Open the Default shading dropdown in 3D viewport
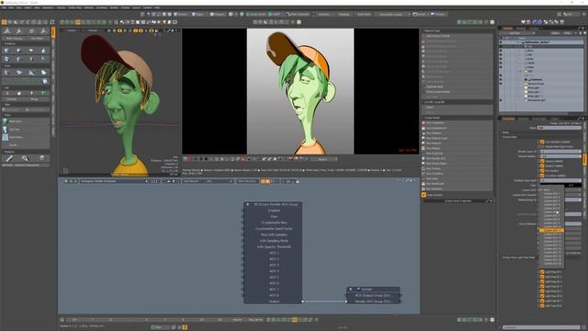This screenshot has height=331, width=588. (93, 30)
